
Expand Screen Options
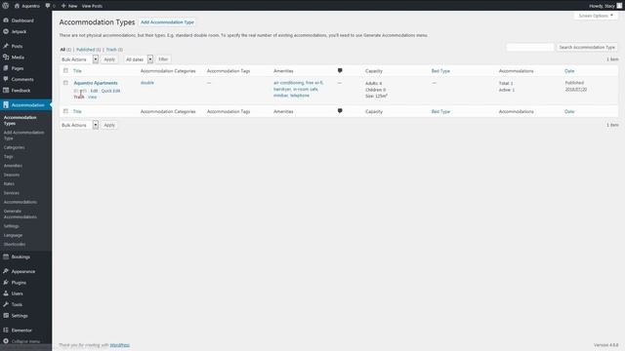tap(596, 16)
